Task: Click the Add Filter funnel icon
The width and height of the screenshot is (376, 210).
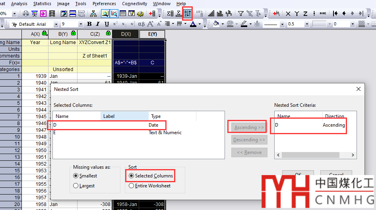Action: (240, 13)
